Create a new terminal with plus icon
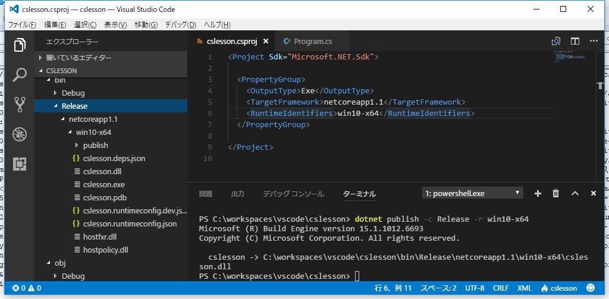Screen dimensions: 609x299 coord(538,193)
